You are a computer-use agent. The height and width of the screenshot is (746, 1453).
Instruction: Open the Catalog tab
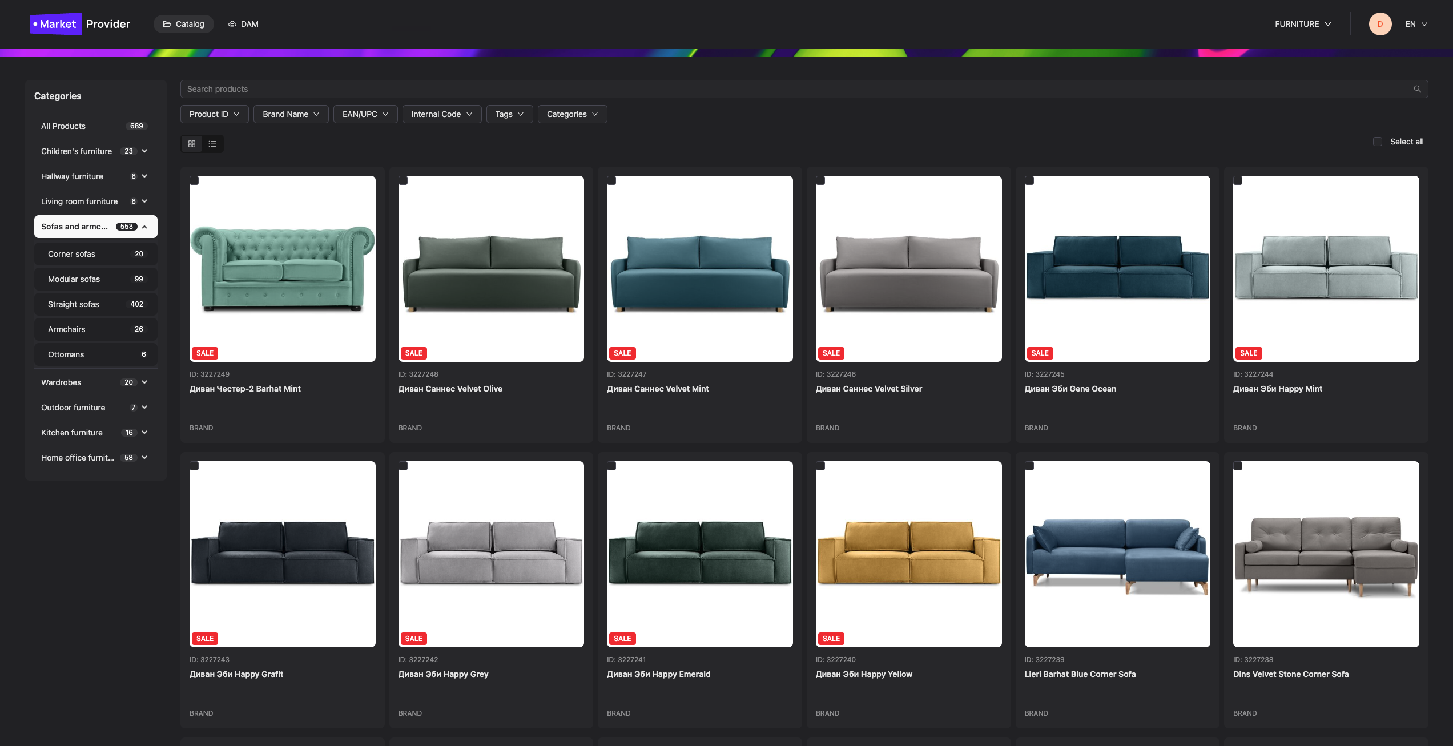pyautogui.click(x=183, y=24)
